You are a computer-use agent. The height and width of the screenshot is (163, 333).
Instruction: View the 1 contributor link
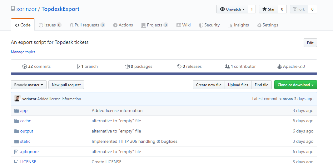click(240, 66)
